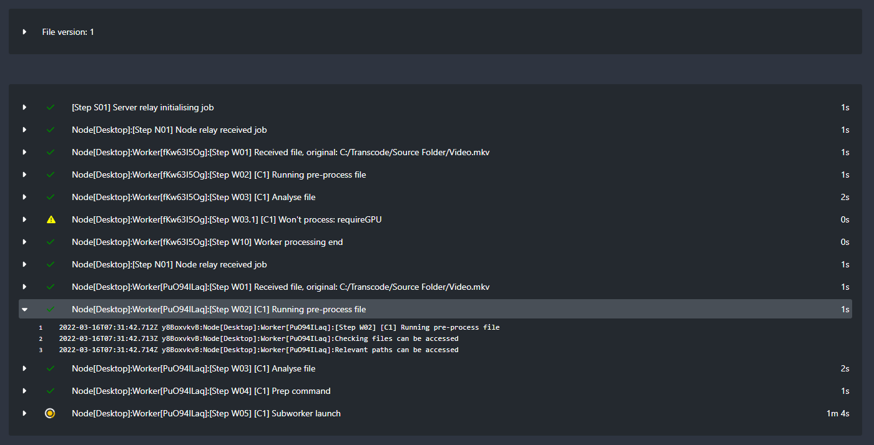
Task: Click the yellow warning icon on requireGPU step
Action: pos(51,219)
